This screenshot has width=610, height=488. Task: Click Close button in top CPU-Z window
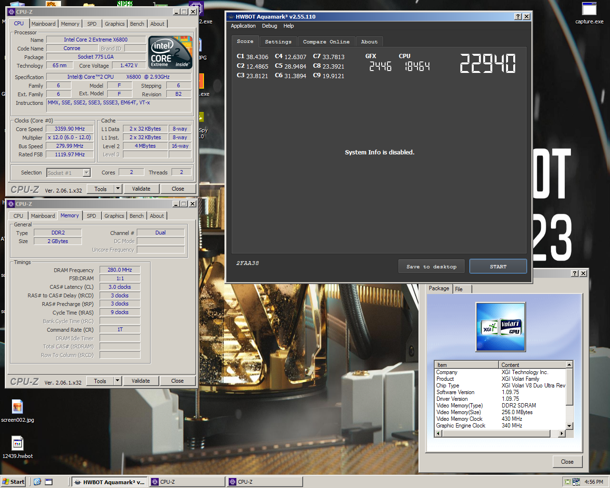(178, 189)
